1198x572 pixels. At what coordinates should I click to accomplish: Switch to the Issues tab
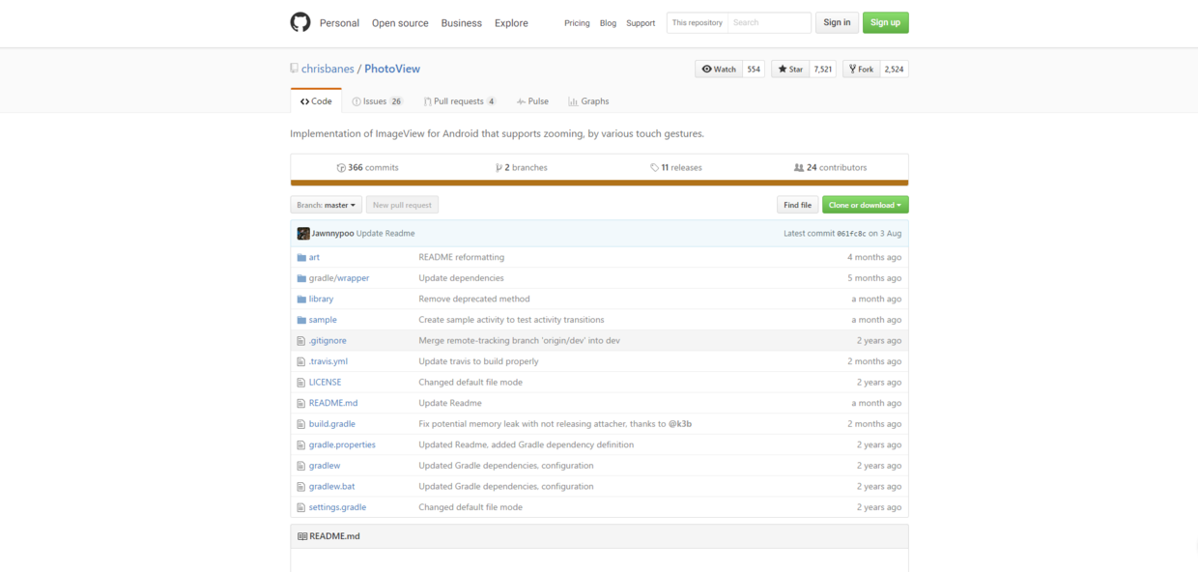[377, 101]
